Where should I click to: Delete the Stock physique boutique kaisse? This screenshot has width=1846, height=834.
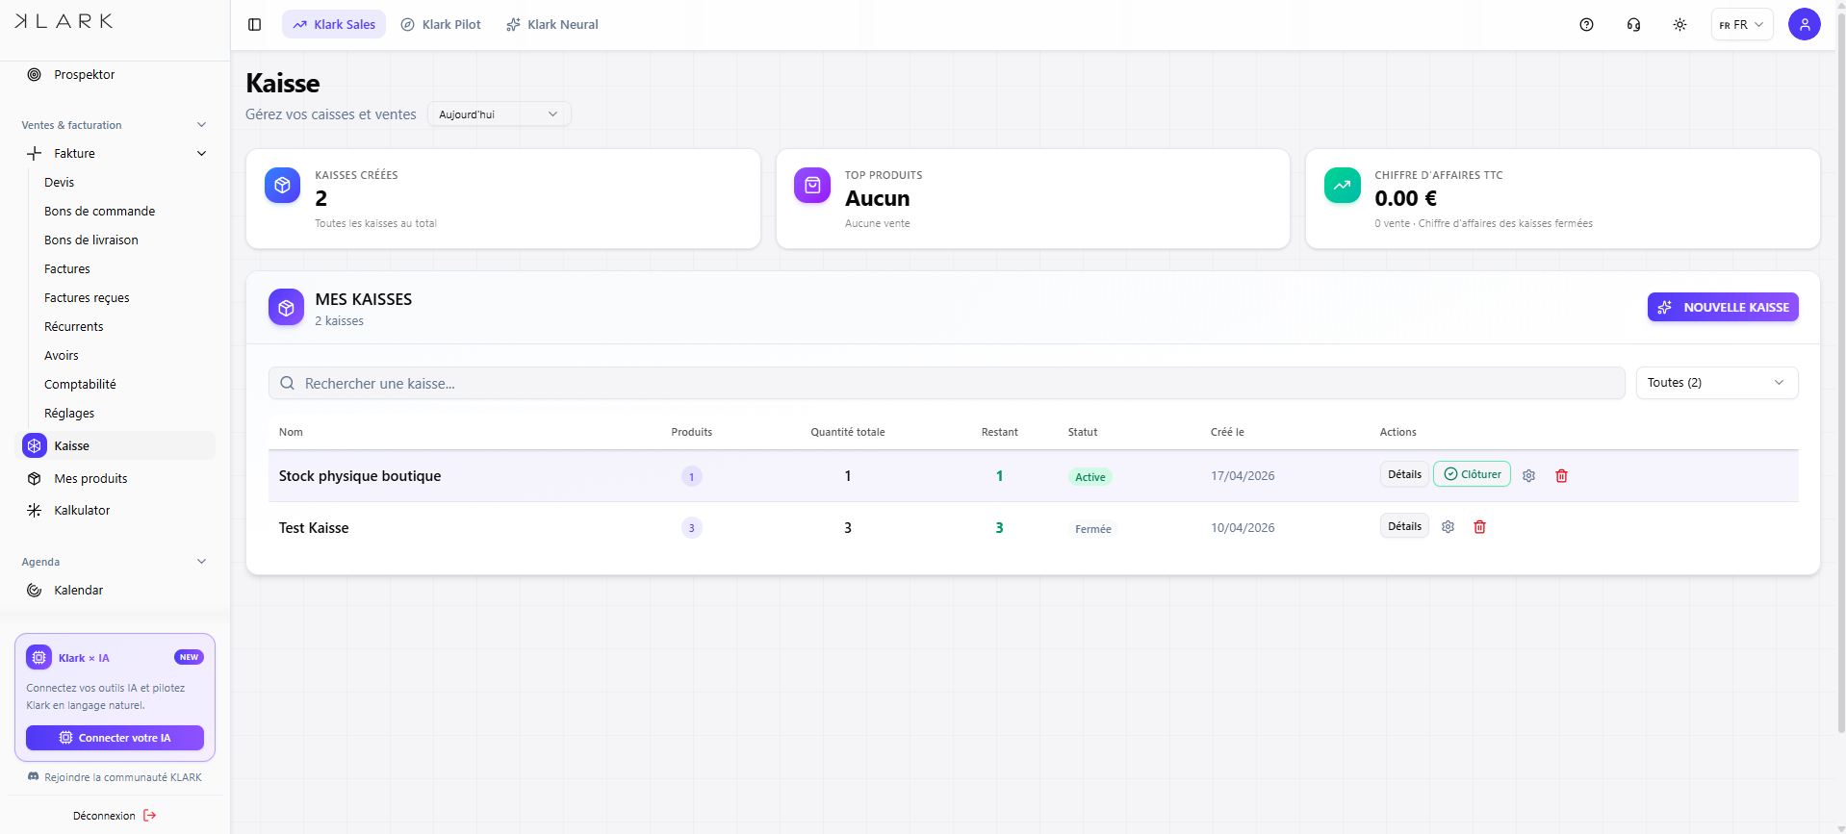pos(1561,475)
